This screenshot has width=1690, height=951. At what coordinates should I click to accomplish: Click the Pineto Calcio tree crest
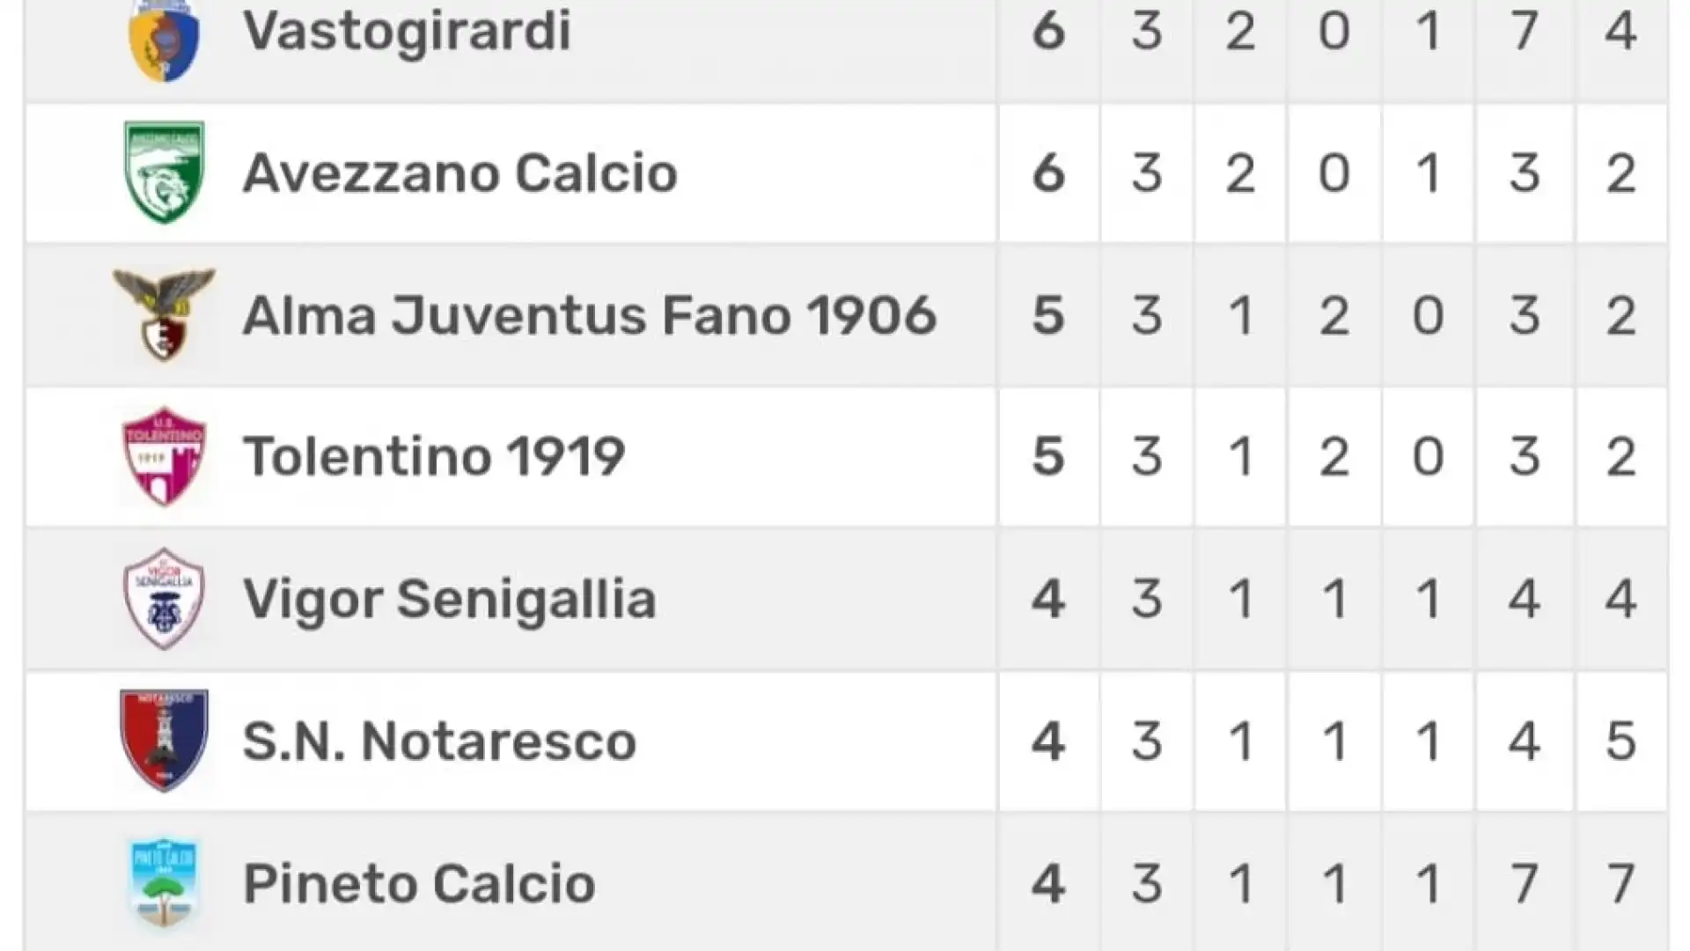click(165, 883)
